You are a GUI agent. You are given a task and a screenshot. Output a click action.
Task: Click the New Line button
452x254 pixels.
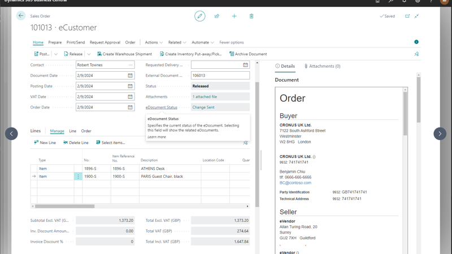pyautogui.click(x=45, y=143)
